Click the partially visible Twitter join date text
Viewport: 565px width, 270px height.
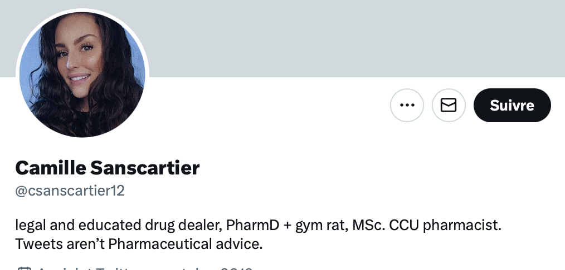(x=145, y=268)
